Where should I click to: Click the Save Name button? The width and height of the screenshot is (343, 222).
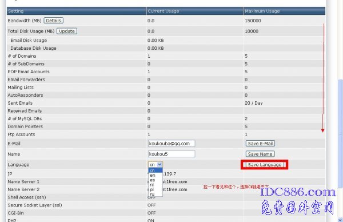point(260,154)
